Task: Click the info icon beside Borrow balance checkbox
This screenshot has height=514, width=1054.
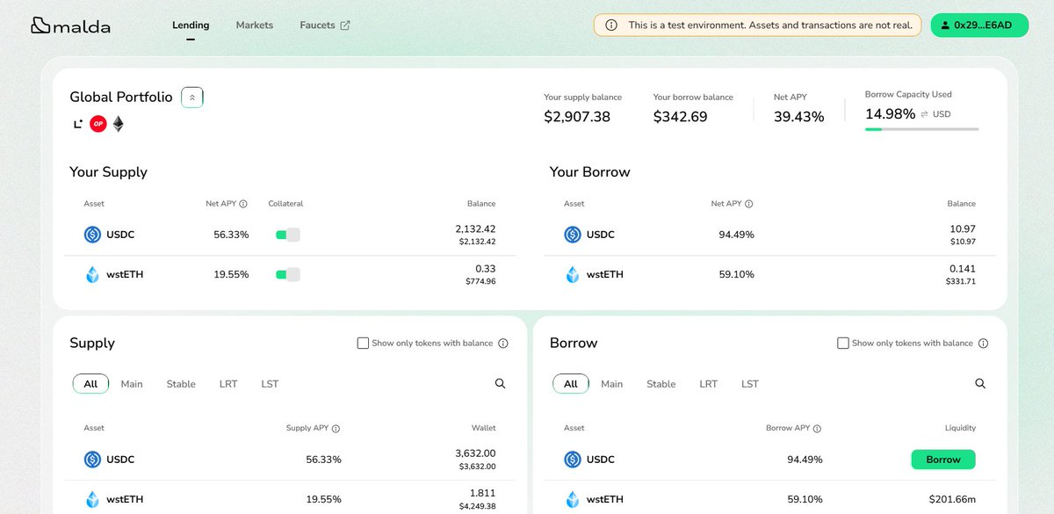Action: (984, 344)
